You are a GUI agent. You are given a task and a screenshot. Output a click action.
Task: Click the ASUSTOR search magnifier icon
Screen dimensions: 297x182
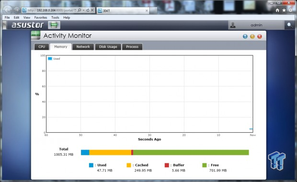point(290,25)
